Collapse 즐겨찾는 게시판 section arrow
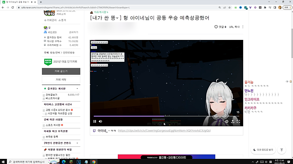This screenshot has height=164, width=293. pos(77,89)
